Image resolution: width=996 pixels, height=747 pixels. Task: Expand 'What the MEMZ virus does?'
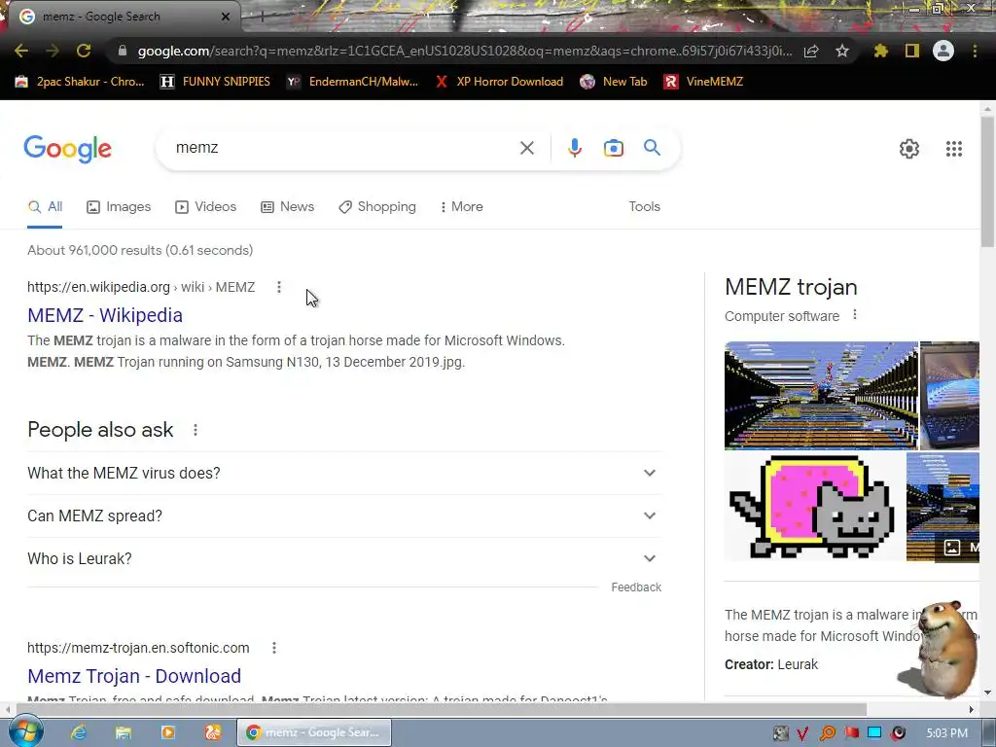pos(344,474)
